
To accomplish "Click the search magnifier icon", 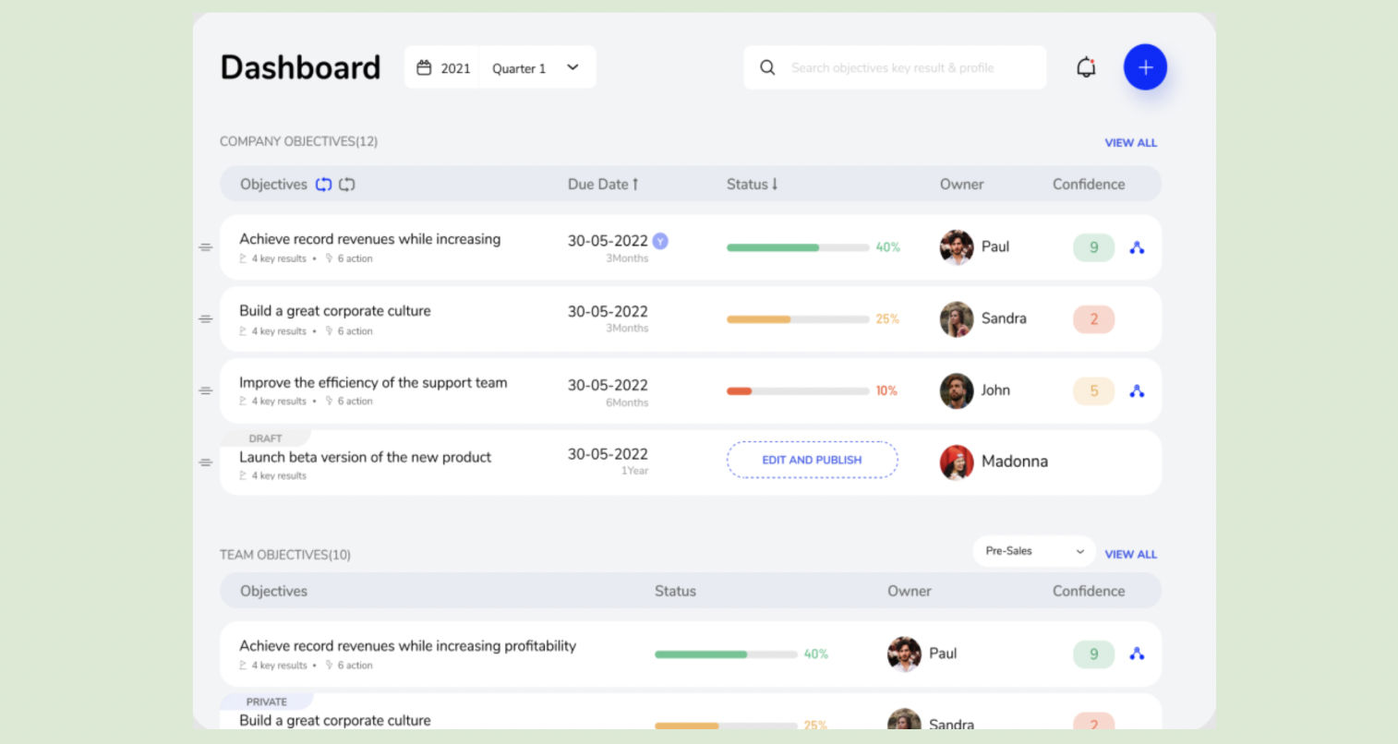I will click(x=767, y=67).
